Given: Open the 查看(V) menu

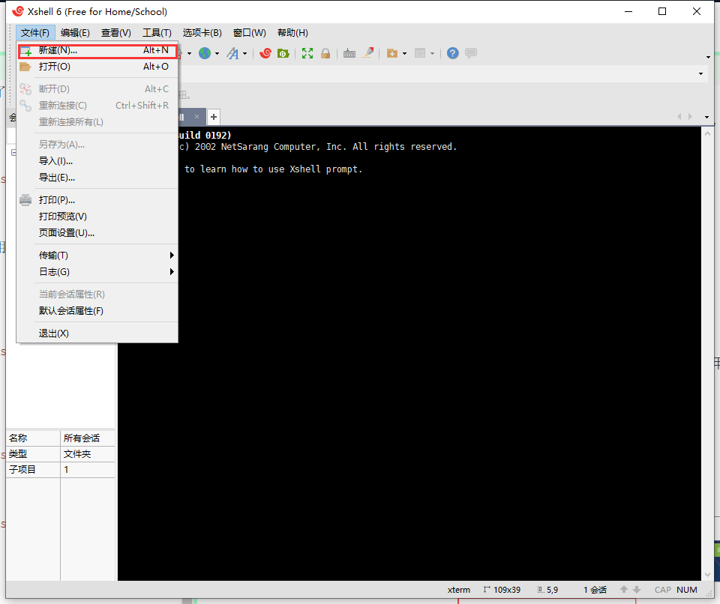Looking at the screenshot, I should 116,32.
